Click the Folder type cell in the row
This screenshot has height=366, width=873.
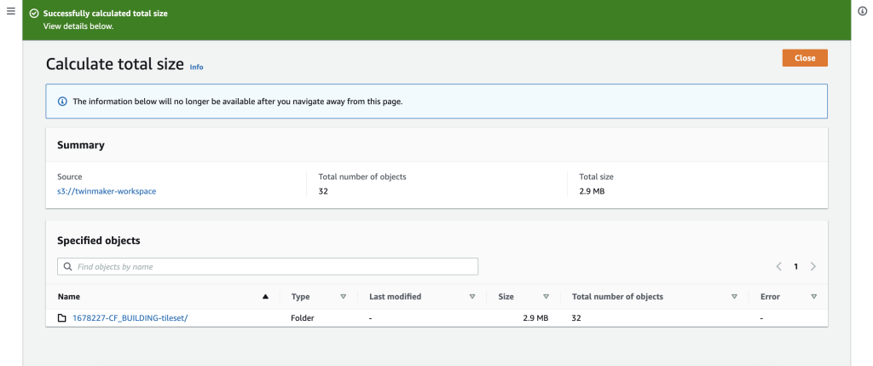303,318
